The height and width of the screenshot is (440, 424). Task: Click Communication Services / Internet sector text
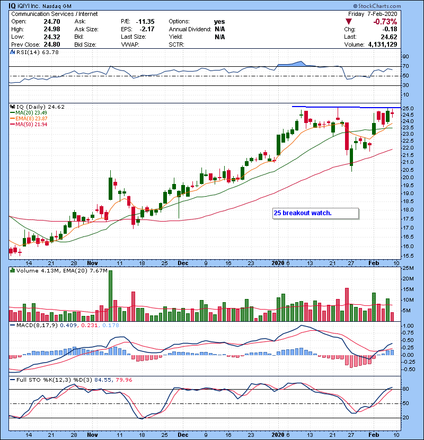click(55, 14)
